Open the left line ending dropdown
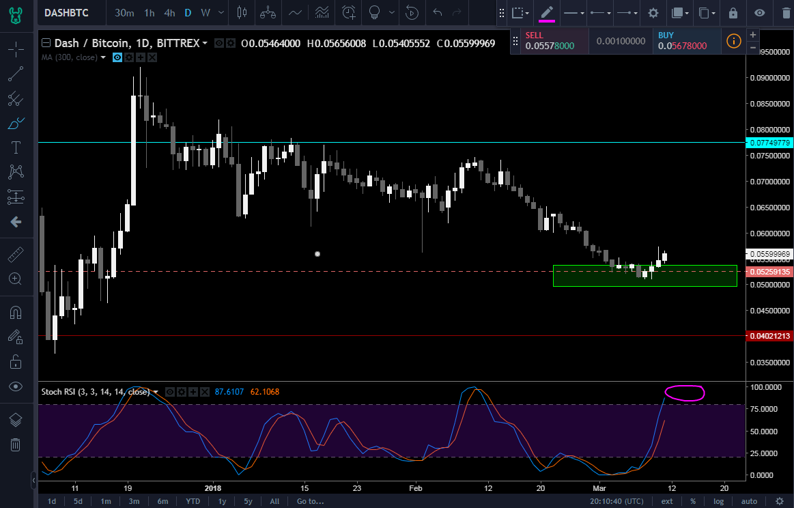Image resolution: width=794 pixels, height=508 pixels. 601,13
